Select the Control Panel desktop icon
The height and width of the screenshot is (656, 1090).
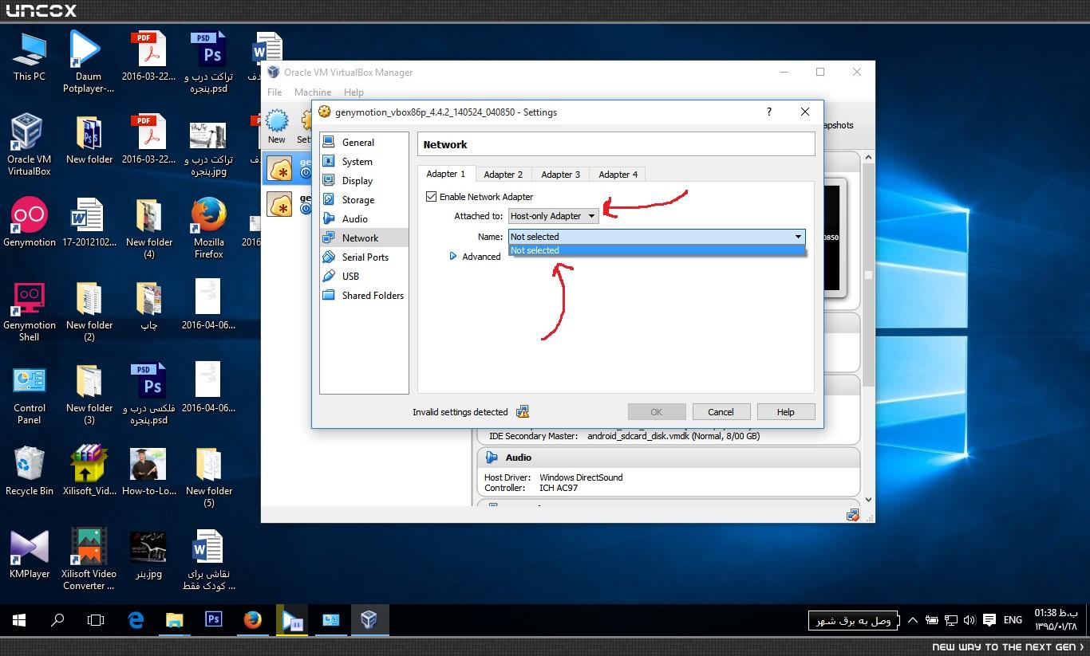(x=30, y=395)
